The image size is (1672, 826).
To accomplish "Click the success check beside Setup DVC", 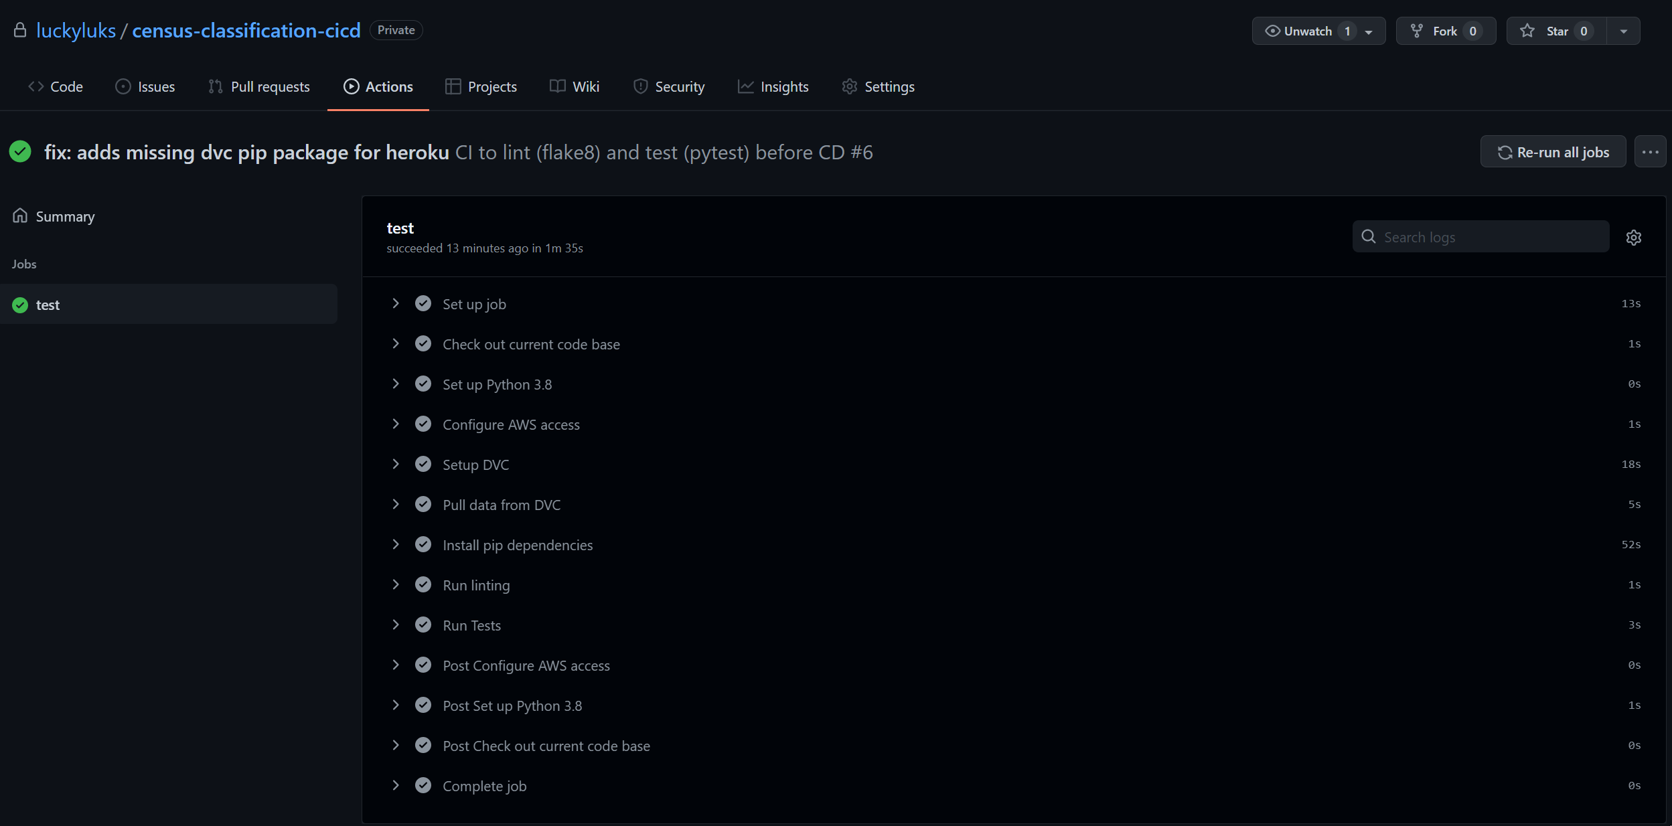I will [x=423, y=464].
